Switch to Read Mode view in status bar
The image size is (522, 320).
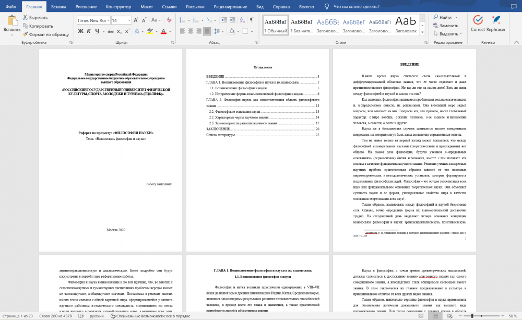pos(421,316)
